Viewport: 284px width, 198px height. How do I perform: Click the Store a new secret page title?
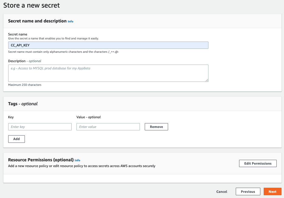click(x=32, y=5)
